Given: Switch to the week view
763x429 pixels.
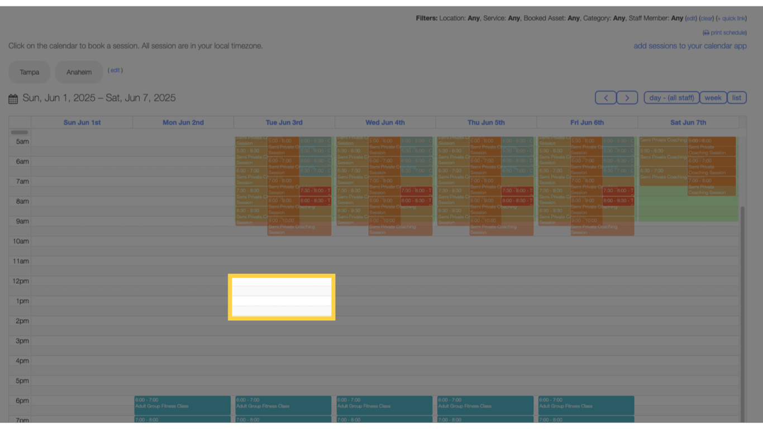Looking at the screenshot, I should coord(713,97).
